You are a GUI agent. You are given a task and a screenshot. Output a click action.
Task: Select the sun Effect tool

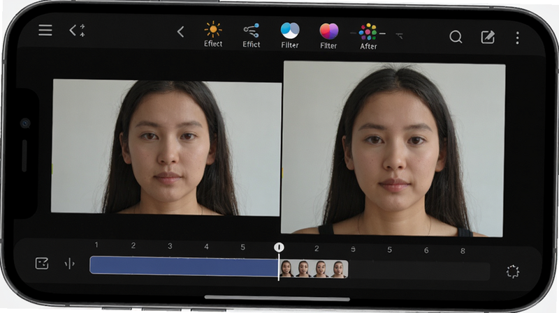click(x=213, y=34)
